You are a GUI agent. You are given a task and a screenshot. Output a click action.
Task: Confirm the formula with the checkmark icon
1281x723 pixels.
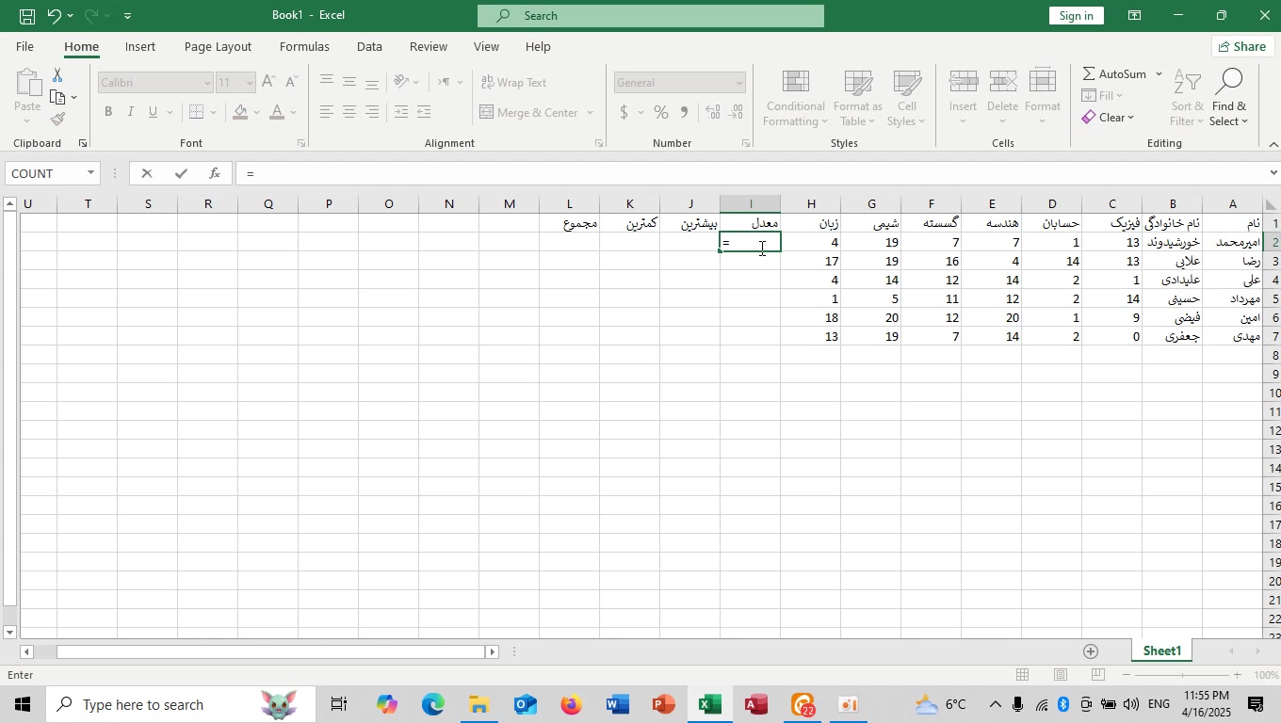181,173
